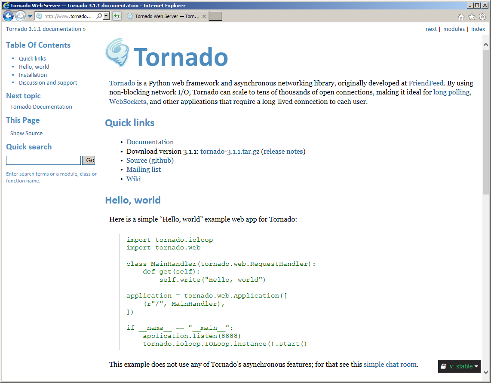491x383 pixels.
Task: Click the Home icon
Action: [x=461, y=17]
